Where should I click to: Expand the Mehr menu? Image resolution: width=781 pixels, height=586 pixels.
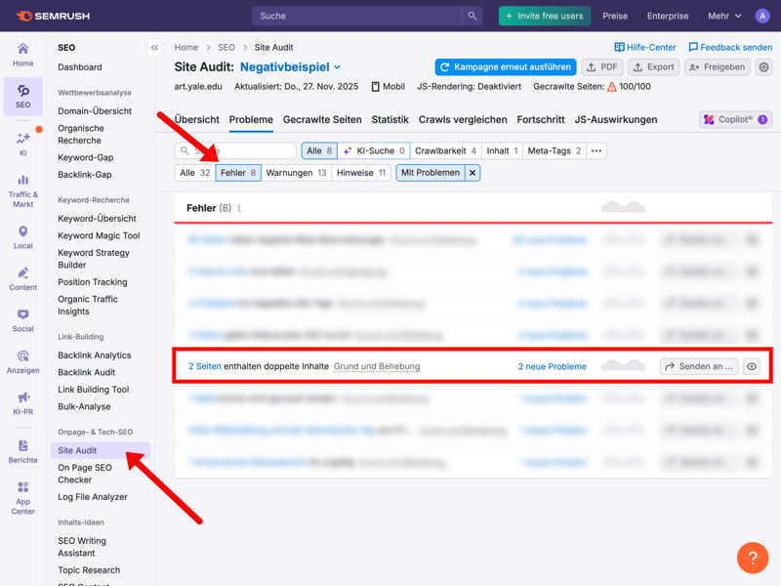[x=724, y=16]
